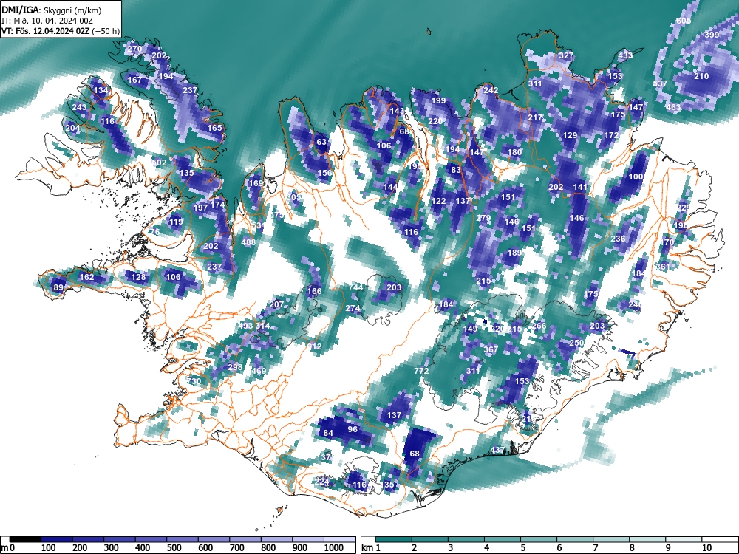Click visibility value 156 on map

[x=324, y=173]
